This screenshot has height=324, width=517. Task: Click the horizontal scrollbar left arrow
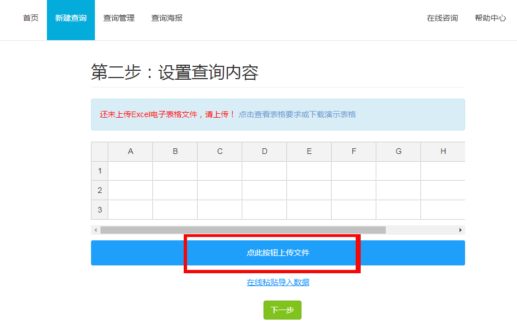[95, 230]
